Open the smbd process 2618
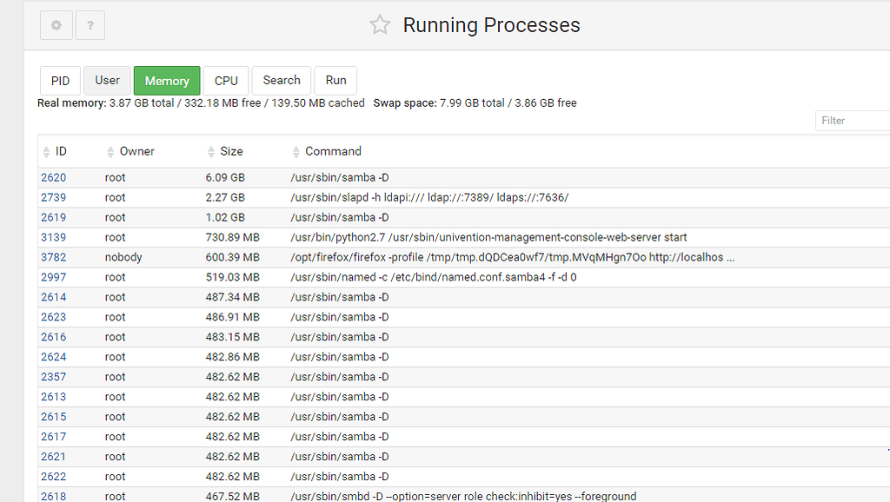Screen dimensions: 890x502 [53, 496]
